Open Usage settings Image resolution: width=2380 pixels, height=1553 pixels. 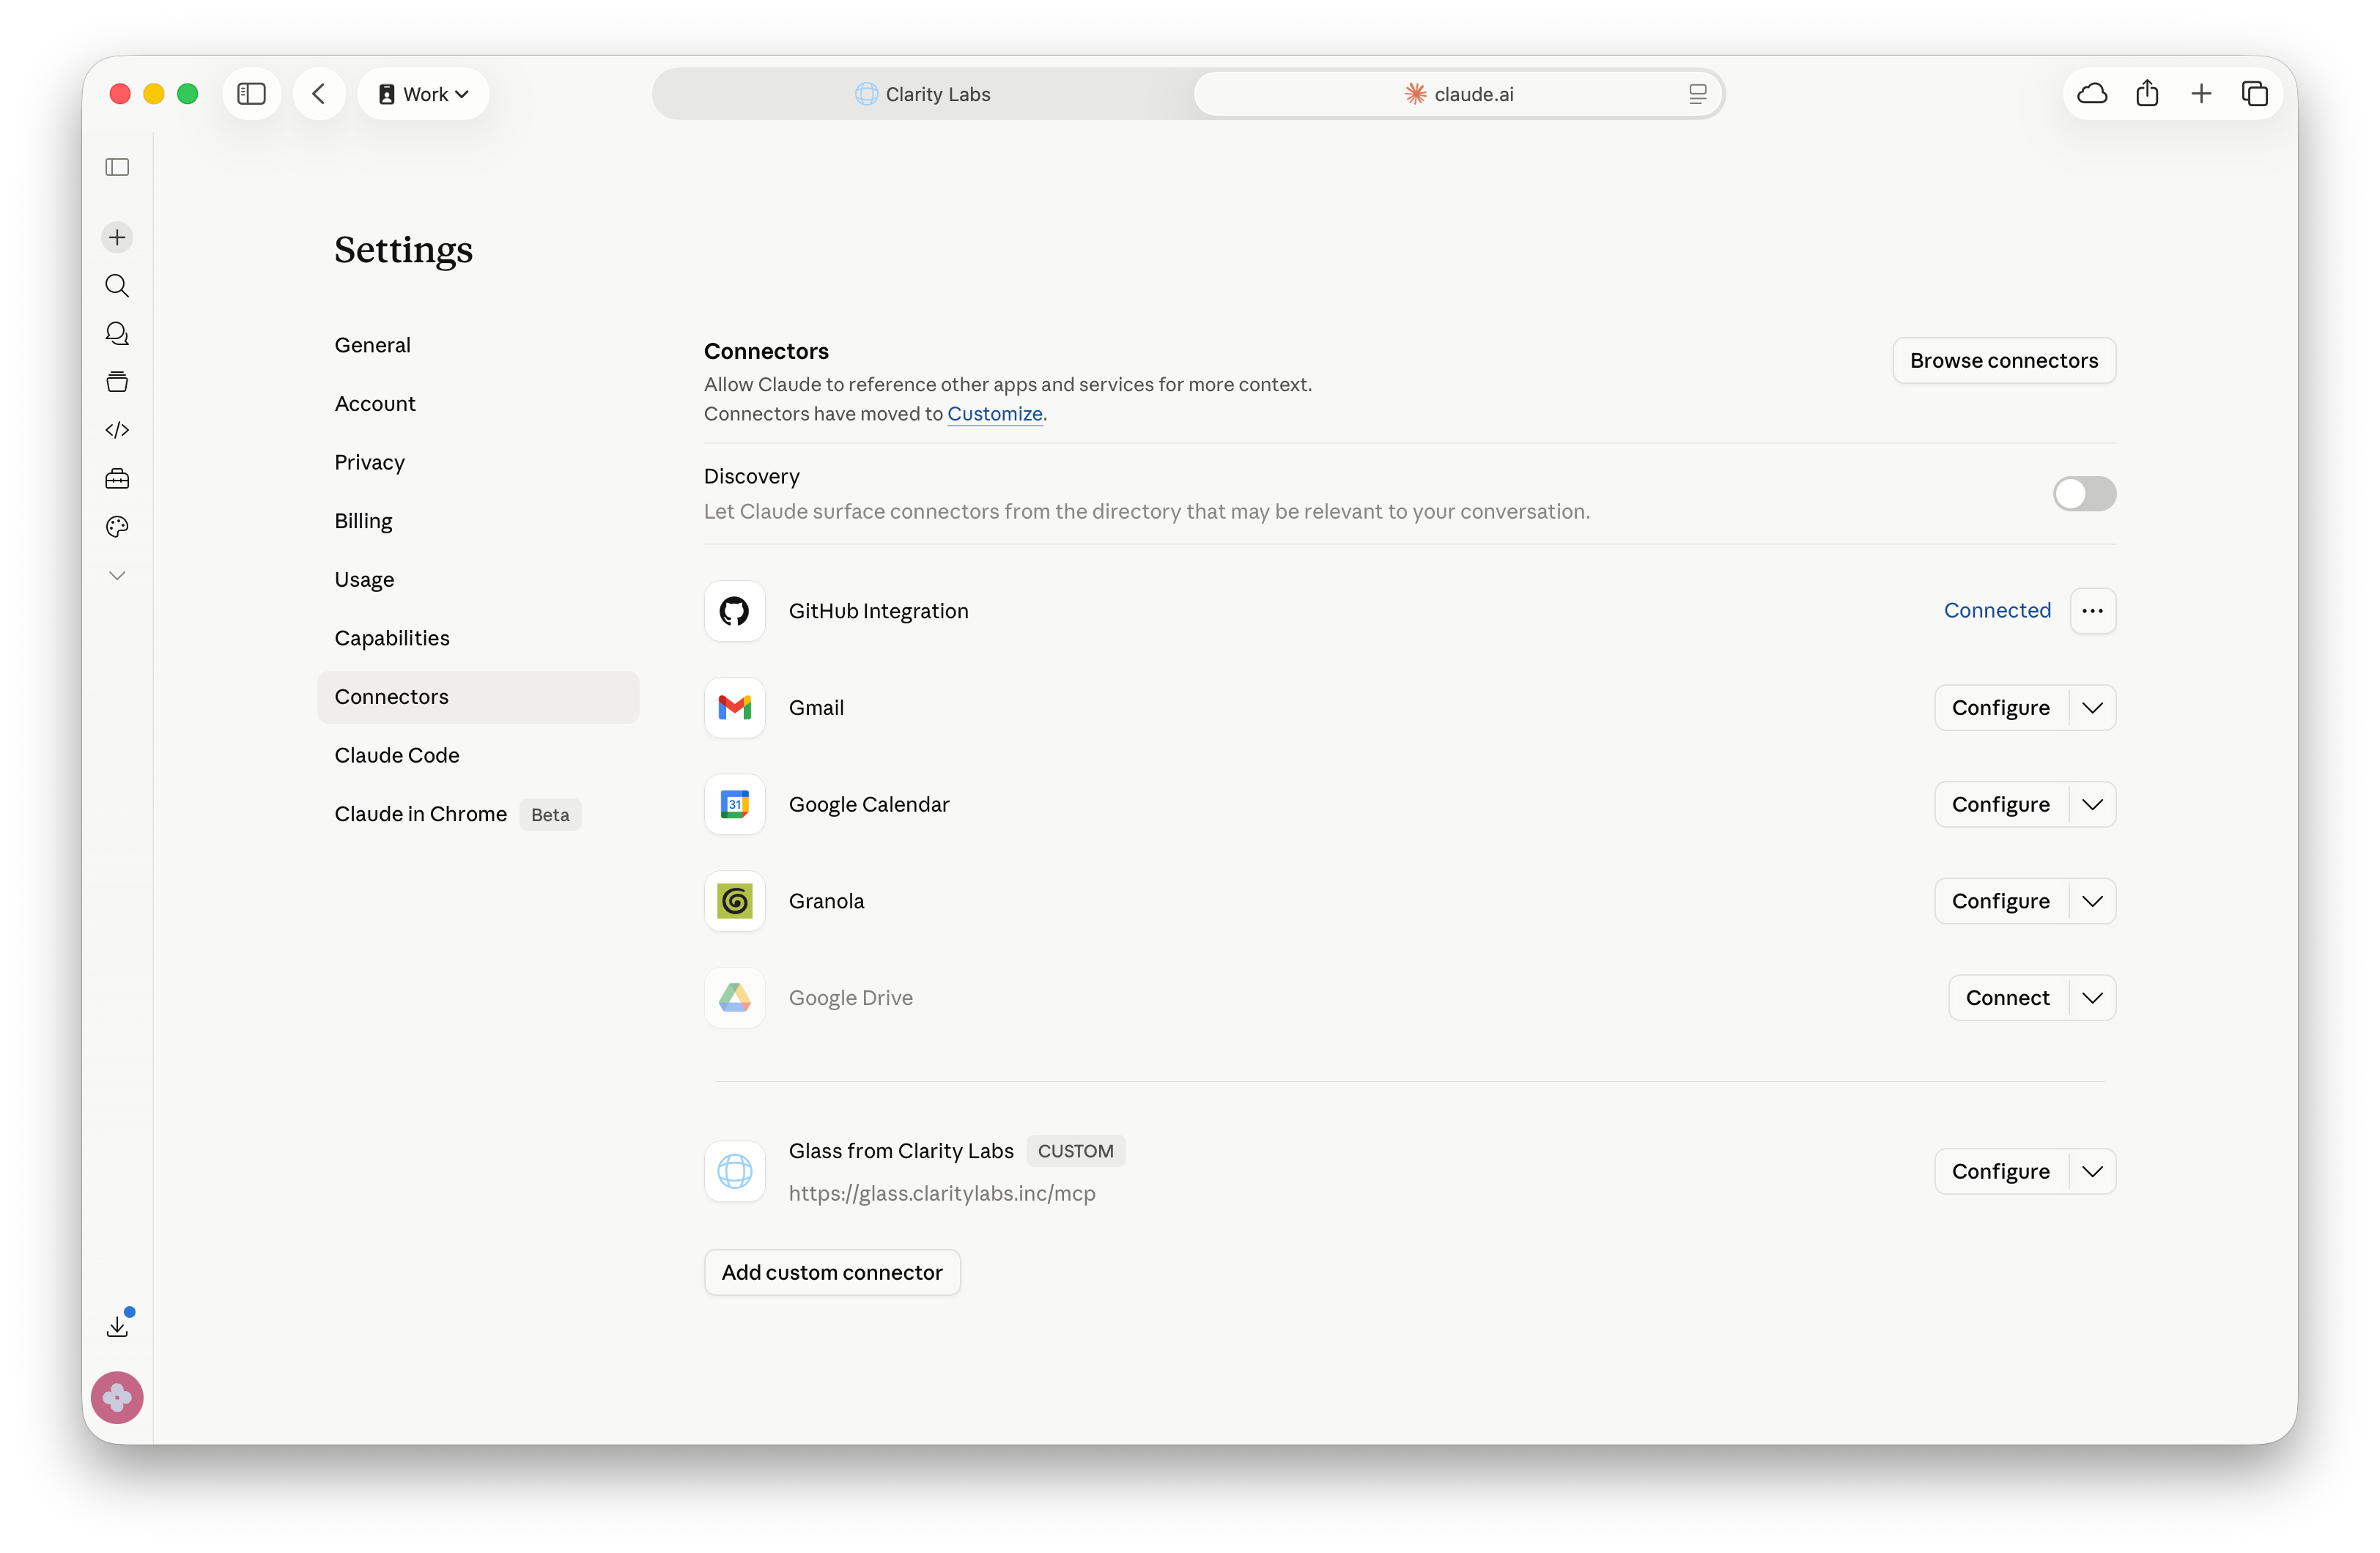tap(478, 580)
